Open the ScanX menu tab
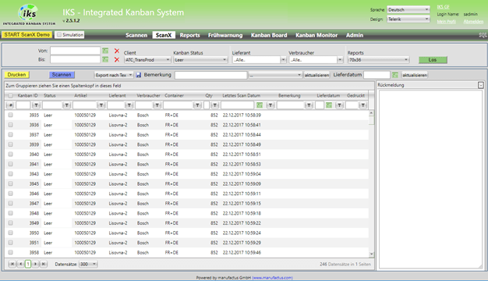Screen dimensions: 488x281 pyautogui.click(x=164, y=35)
